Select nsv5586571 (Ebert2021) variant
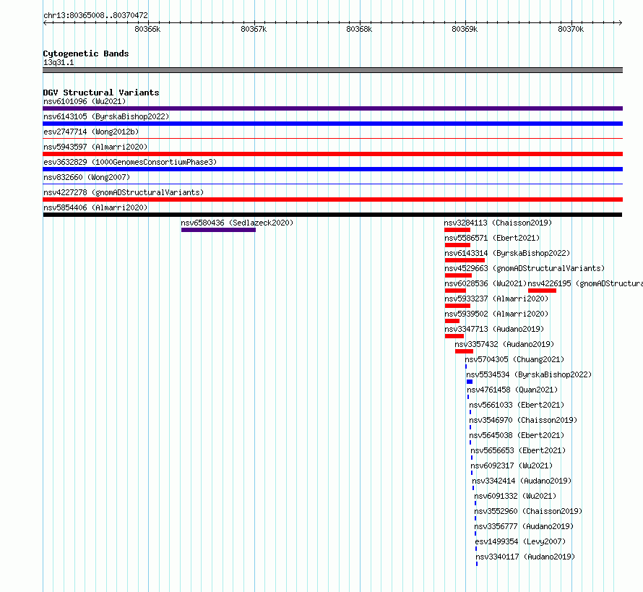The image size is (643, 592). tap(492, 238)
